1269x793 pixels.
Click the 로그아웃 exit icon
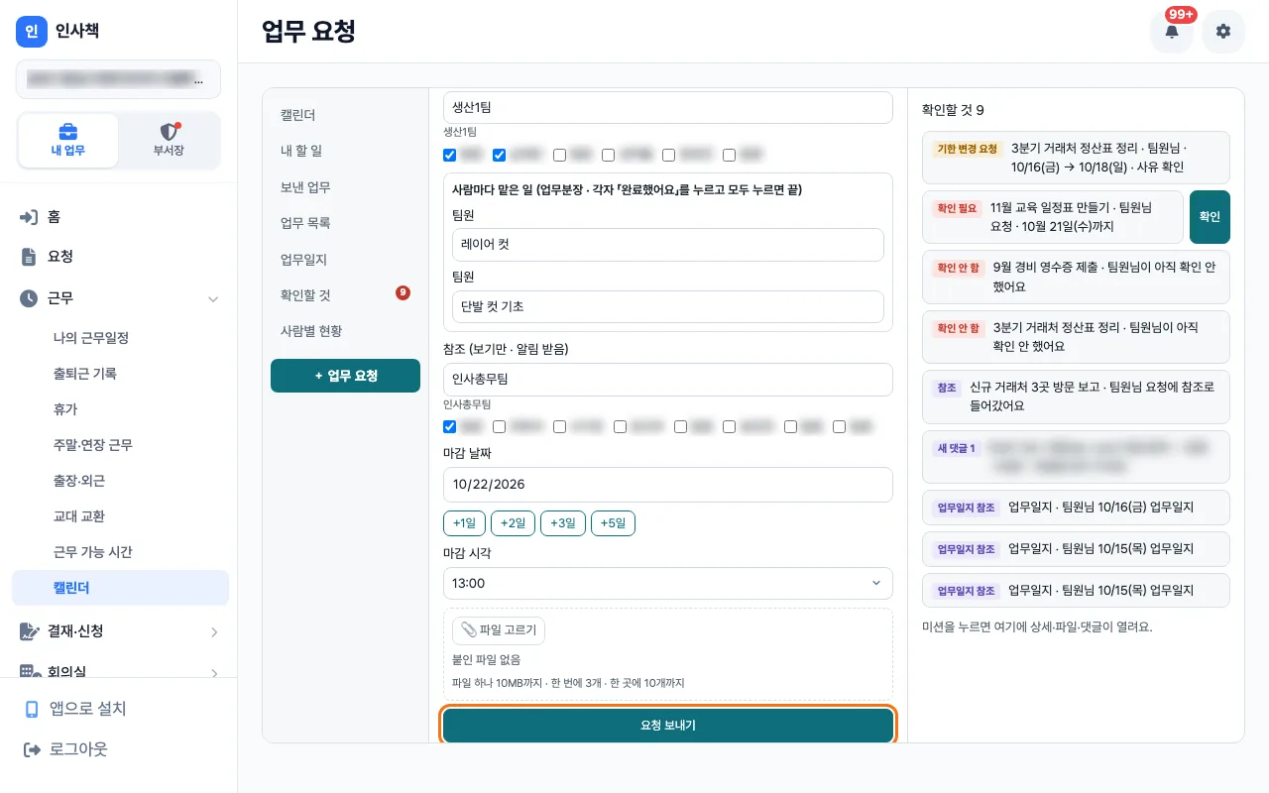32,749
